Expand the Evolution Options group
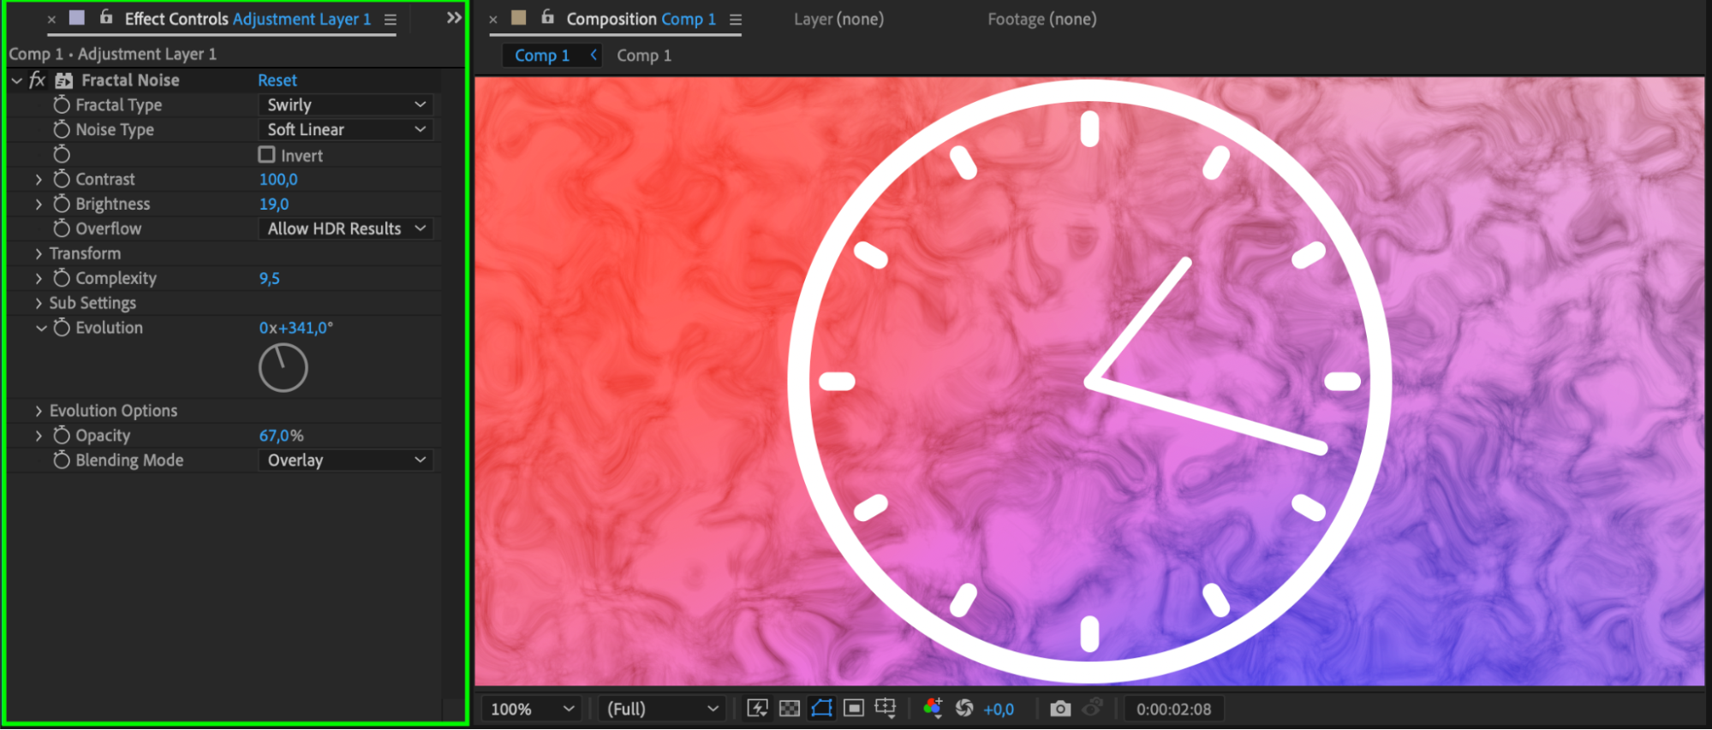 coord(39,412)
